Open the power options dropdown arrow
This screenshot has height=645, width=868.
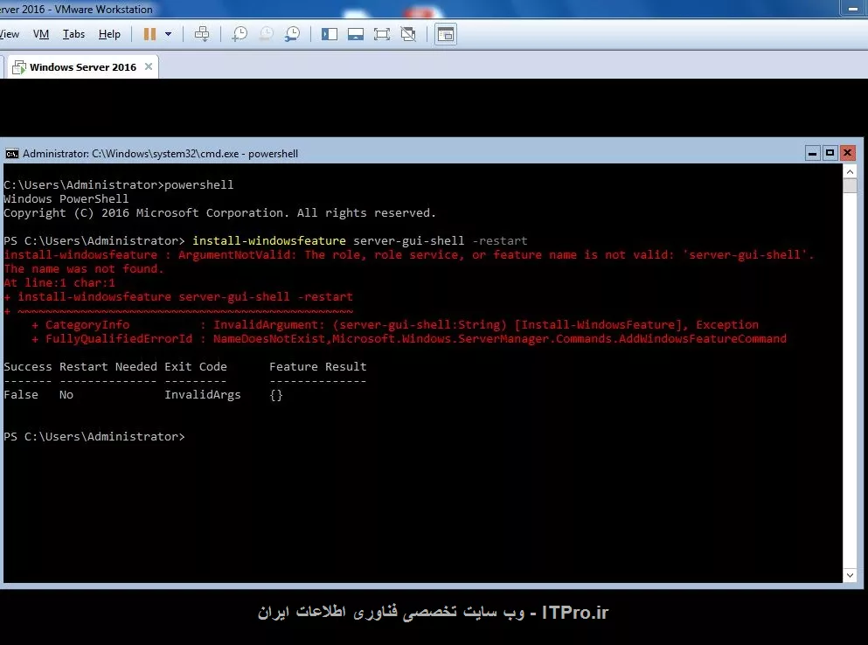click(169, 34)
